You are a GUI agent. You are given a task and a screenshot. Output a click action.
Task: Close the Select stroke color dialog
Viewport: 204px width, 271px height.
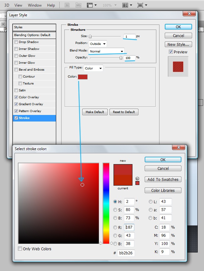point(178,148)
